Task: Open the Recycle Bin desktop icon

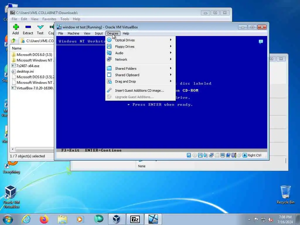Action: (285, 195)
